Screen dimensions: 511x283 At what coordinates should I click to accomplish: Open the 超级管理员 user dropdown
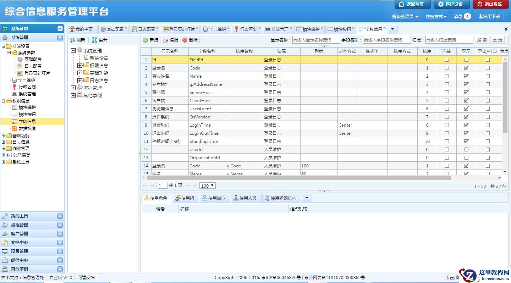pos(405,17)
